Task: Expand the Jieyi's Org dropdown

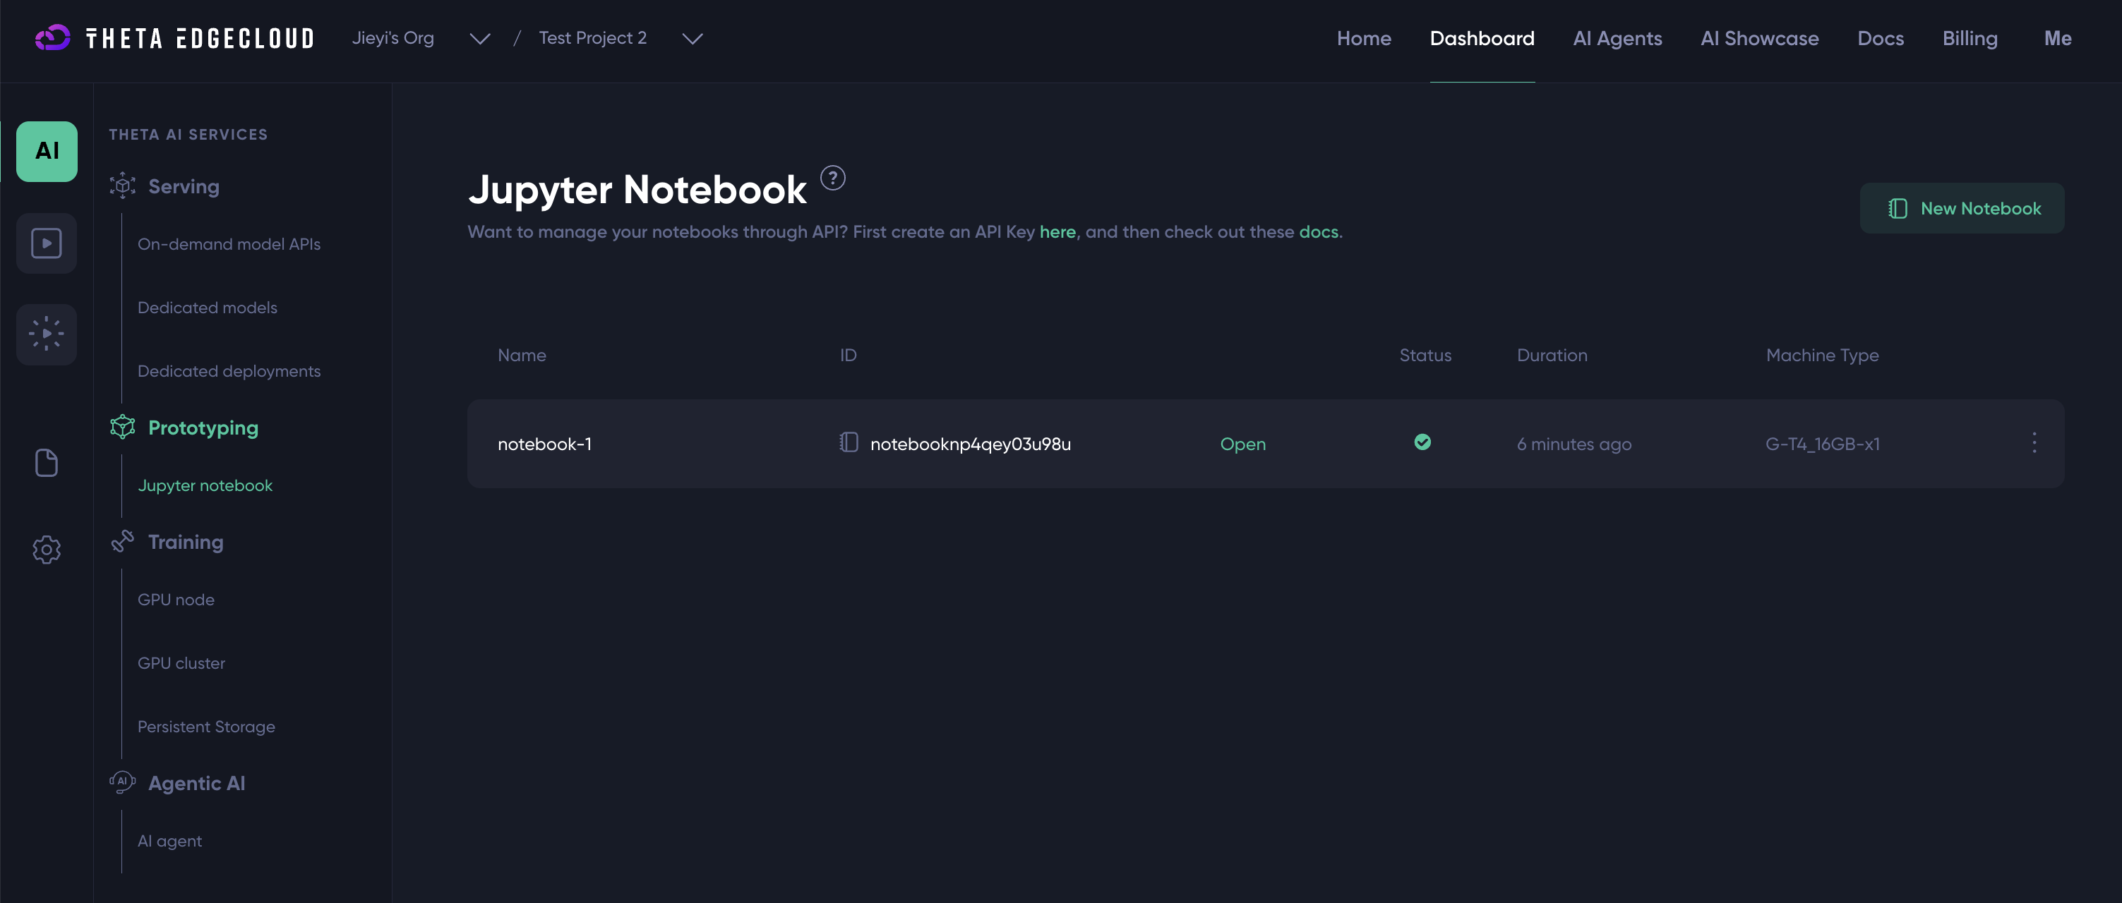Action: (479, 39)
